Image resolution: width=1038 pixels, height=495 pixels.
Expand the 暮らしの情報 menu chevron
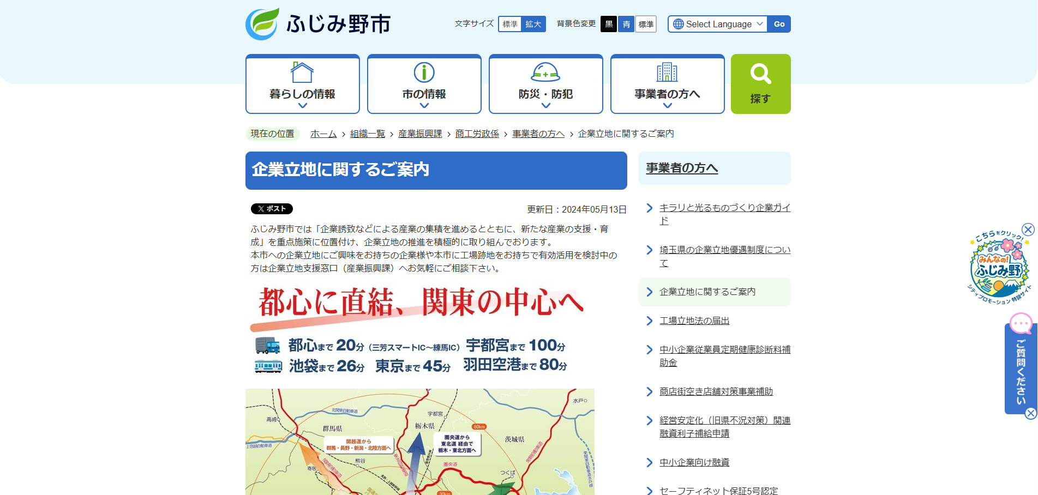(x=303, y=106)
